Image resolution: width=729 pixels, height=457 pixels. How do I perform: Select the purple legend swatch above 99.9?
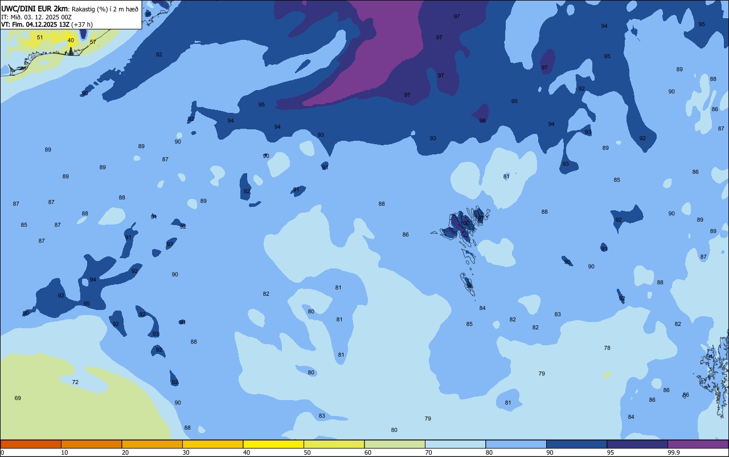click(x=698, y=444)
